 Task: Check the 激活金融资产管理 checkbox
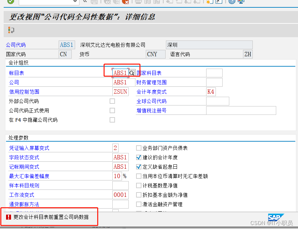click(x=139, y=204)
